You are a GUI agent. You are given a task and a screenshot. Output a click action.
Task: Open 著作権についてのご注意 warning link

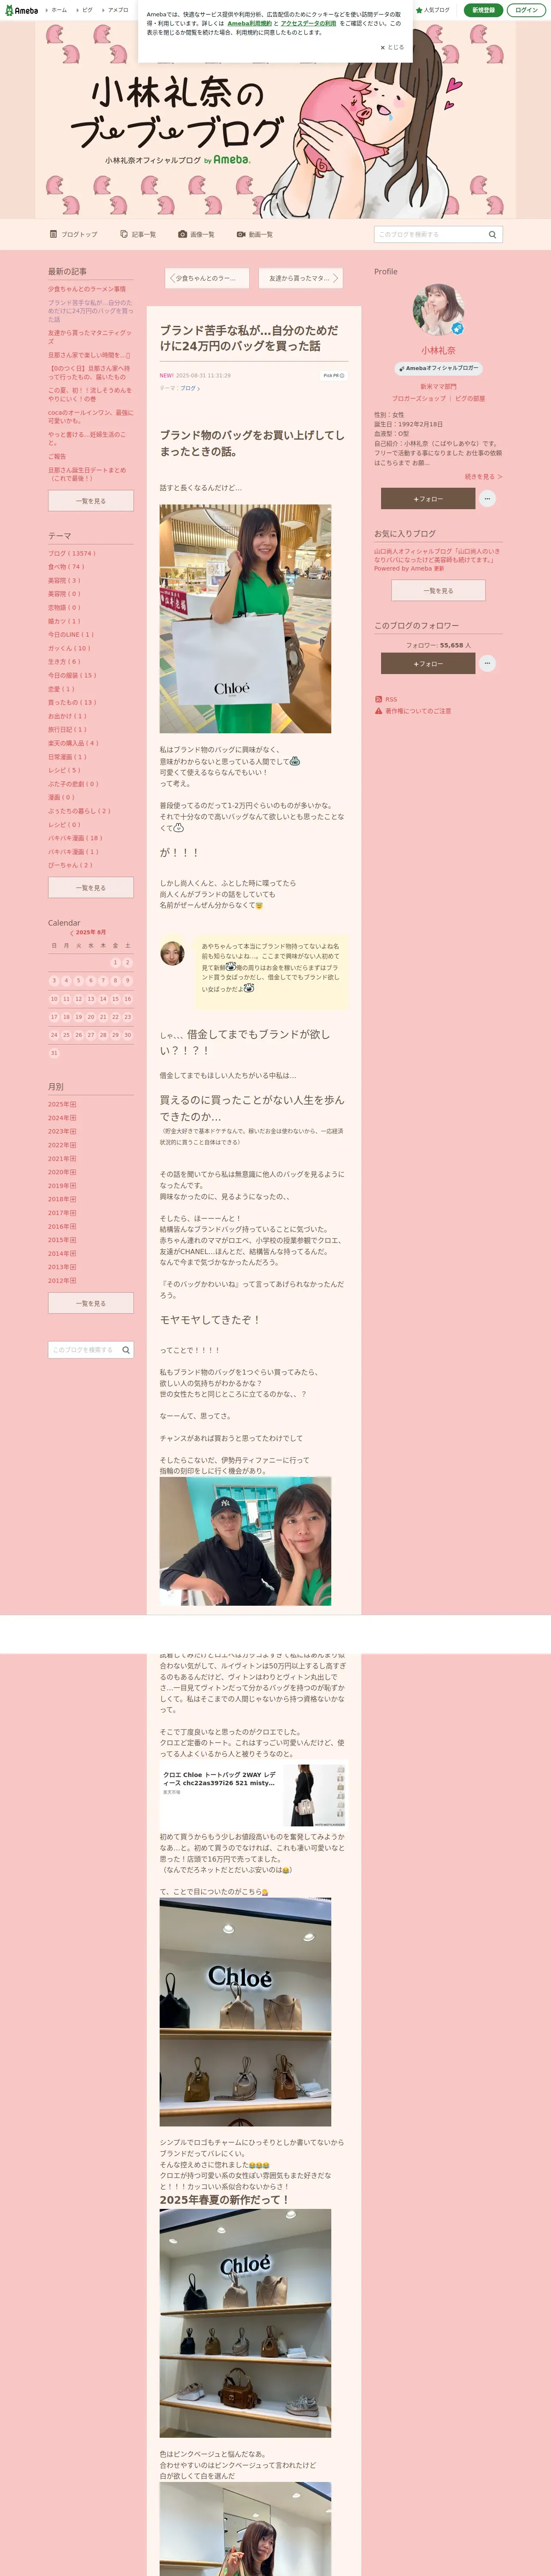click(x=413, y=711)
